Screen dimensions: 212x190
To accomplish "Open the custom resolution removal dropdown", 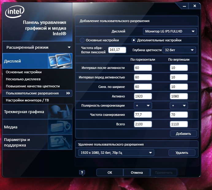I will 116,153.
